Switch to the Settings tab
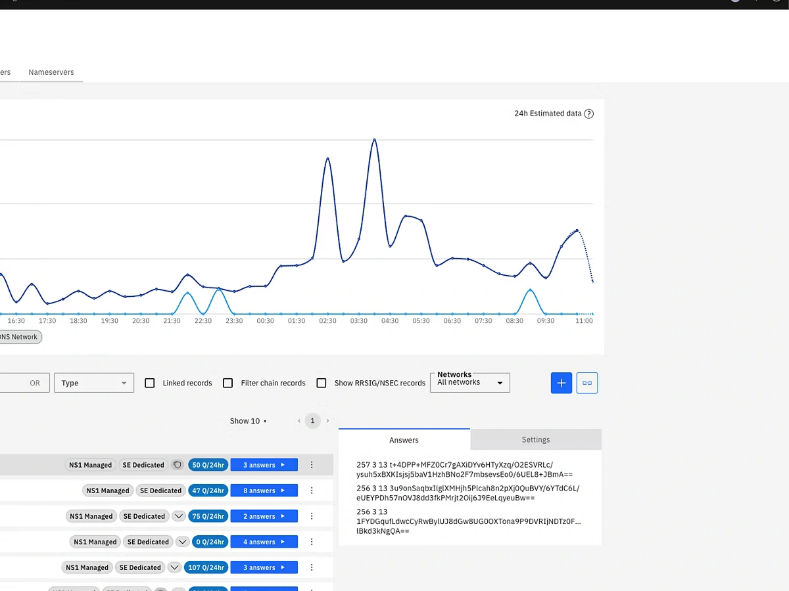The height and width of the screenshot is (591, 789). click(x=535, y=440)
